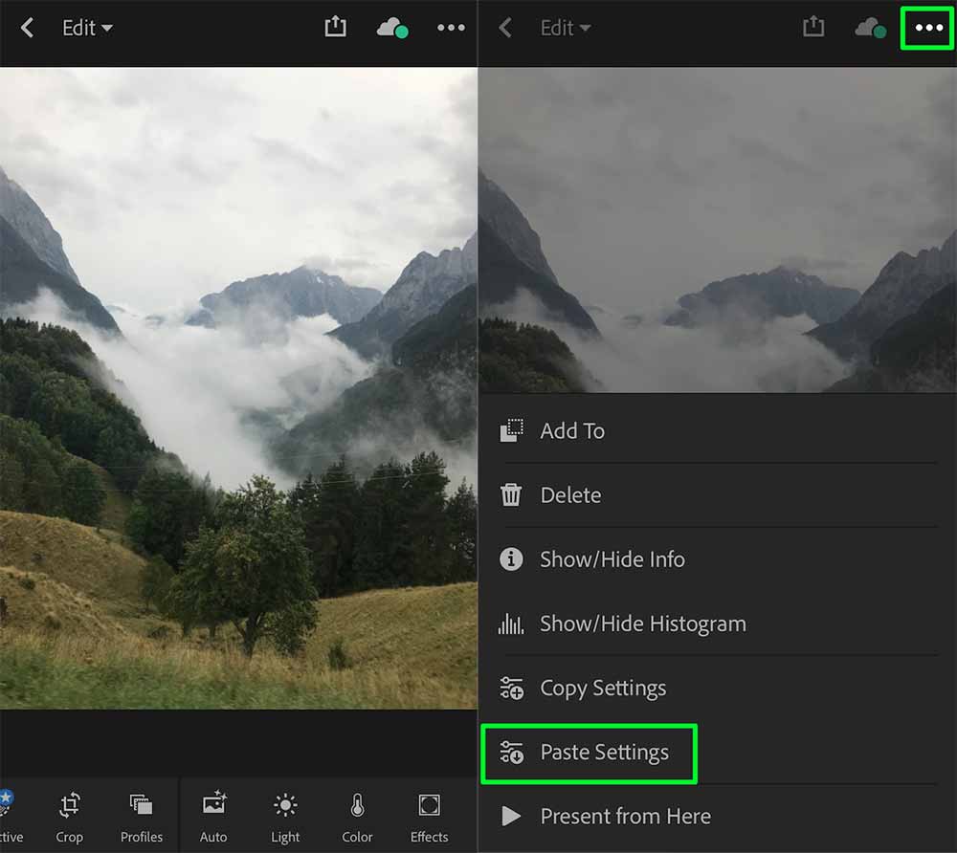Tap the mountain photo in the left screen

[x=238, y=388]
